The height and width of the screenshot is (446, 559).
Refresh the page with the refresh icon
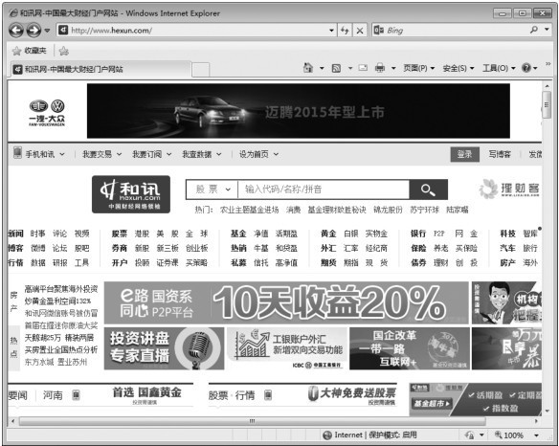point(345,31)
